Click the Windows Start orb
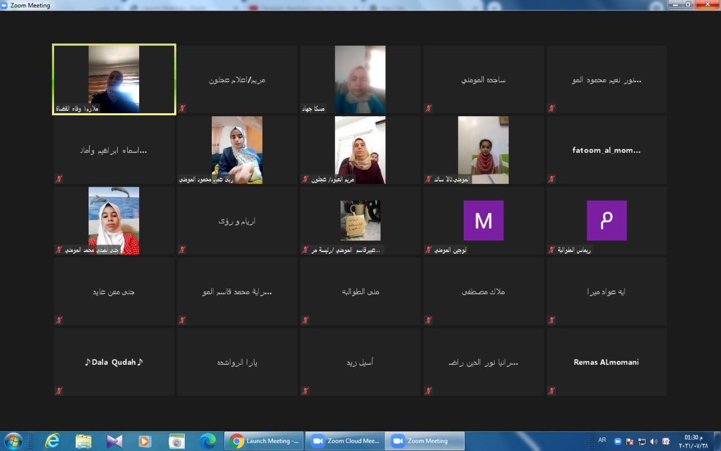Screen dimensions: 721x451 pos(13,441)
